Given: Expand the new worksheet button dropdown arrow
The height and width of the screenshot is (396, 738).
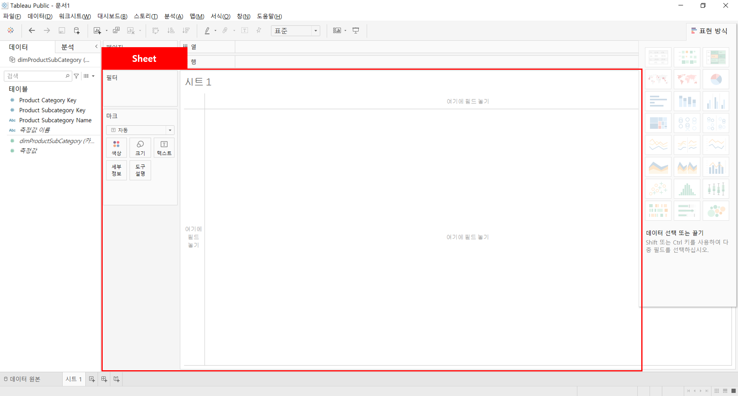Looking at the screenshot, I should [107, 31].
